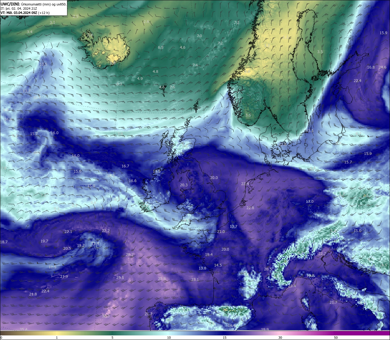Click the 16.7 value label
390x340 pixels.
pyautogui.click(x=125, y=166)
